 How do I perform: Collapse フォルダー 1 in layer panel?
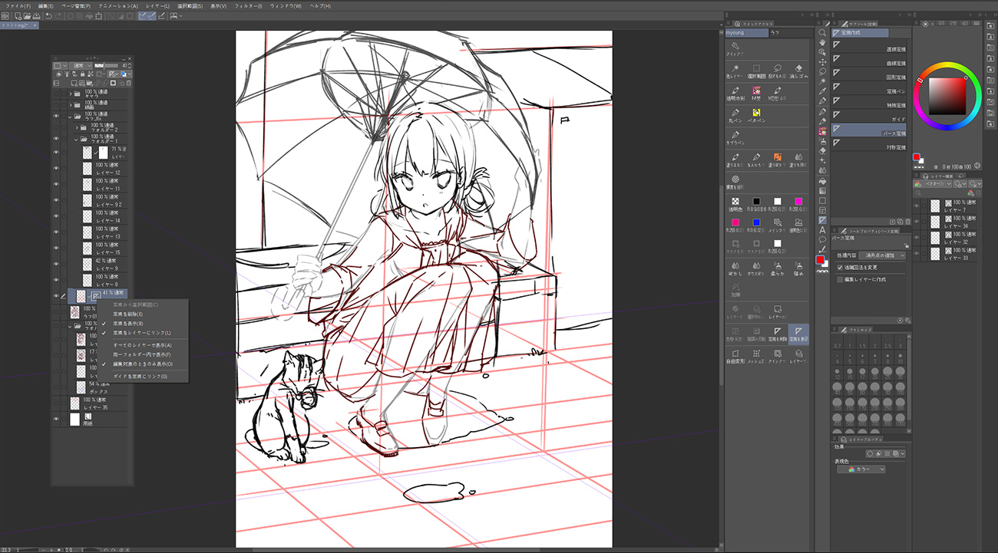76,139
